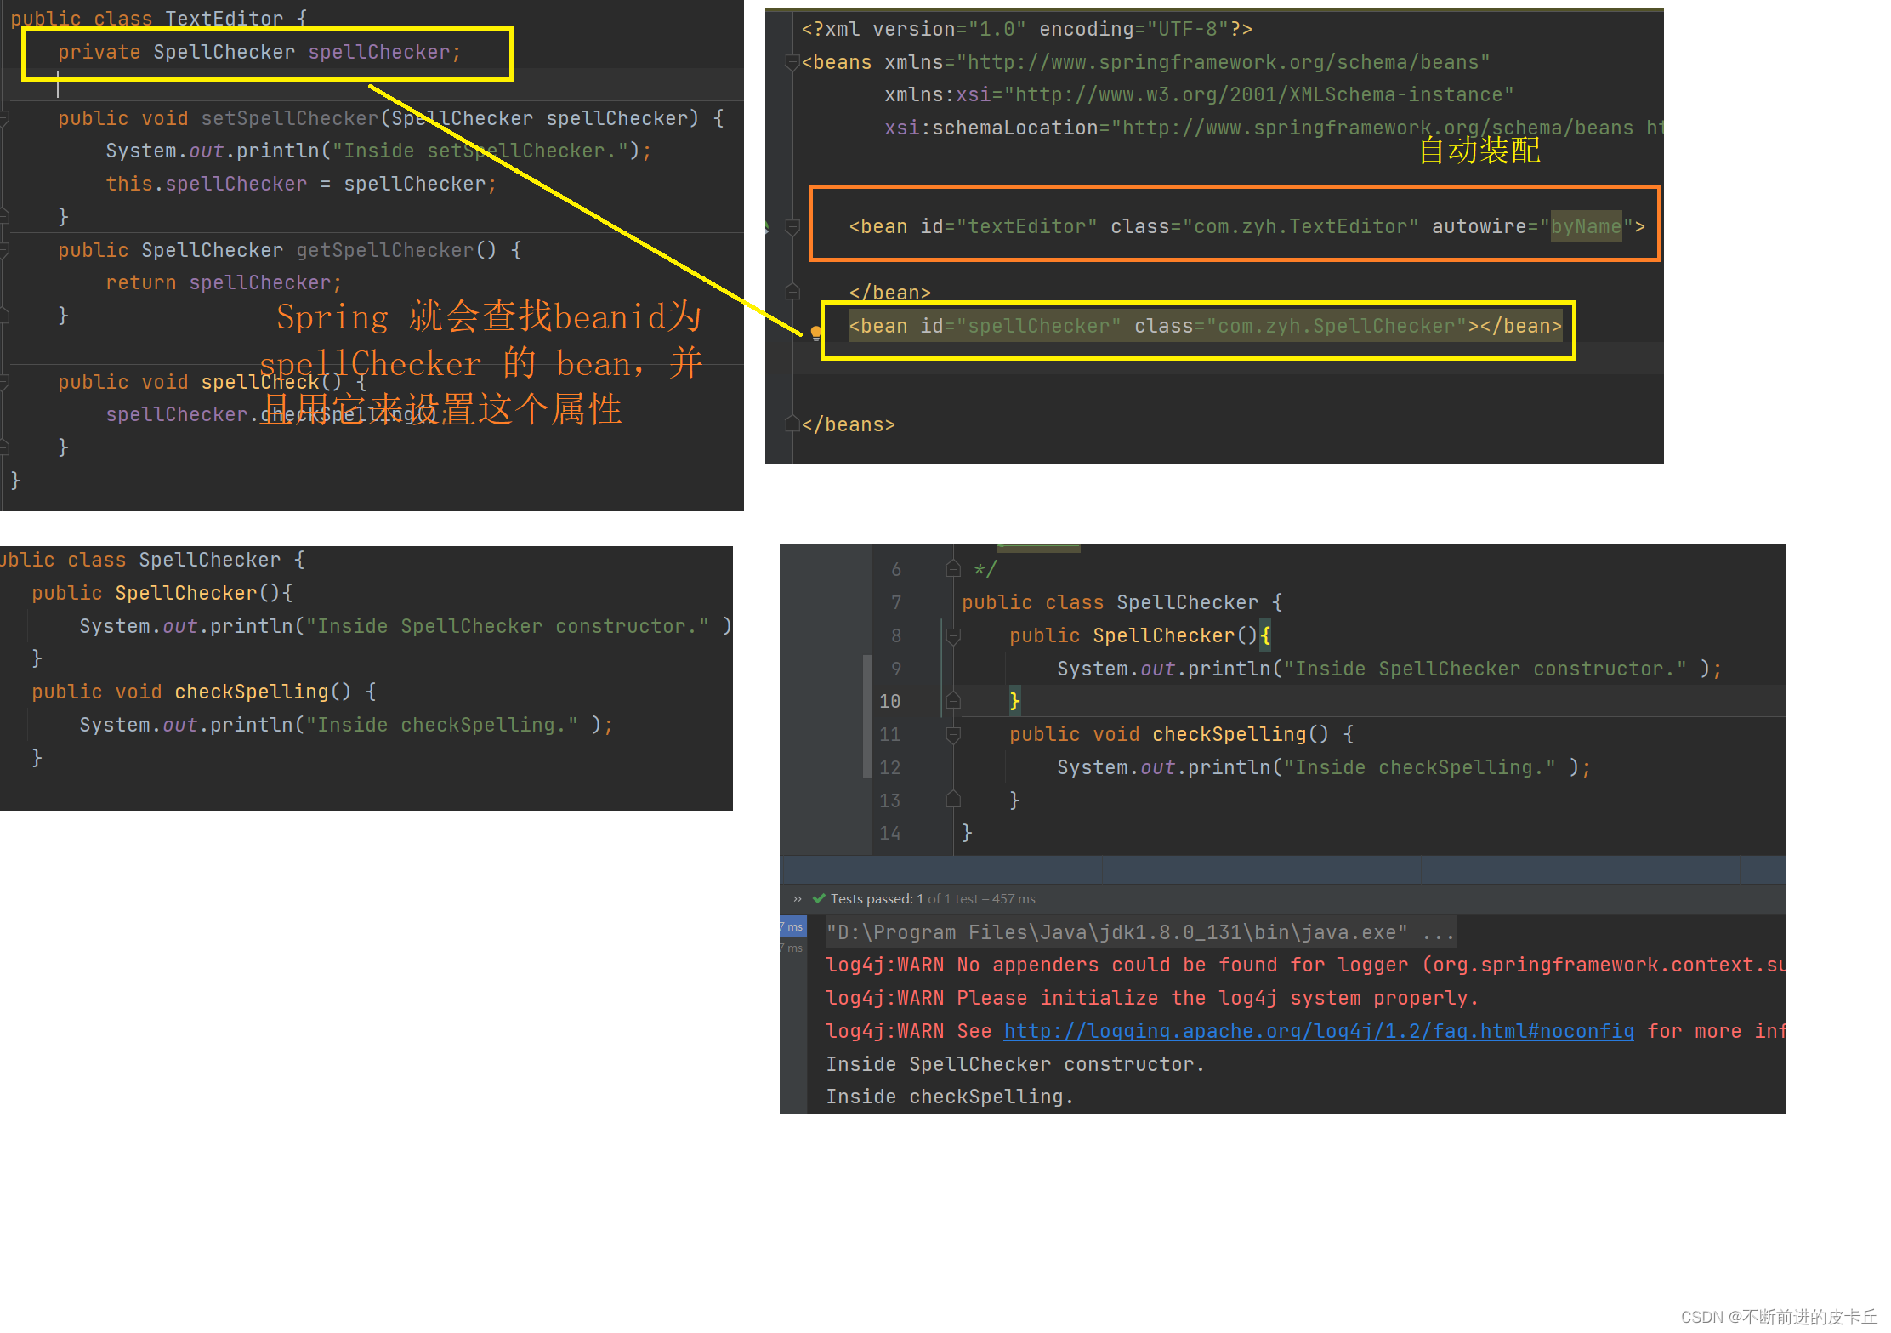
Task: Select the highlighted 7 ms test result row
Action: click(x=792, y=926)
